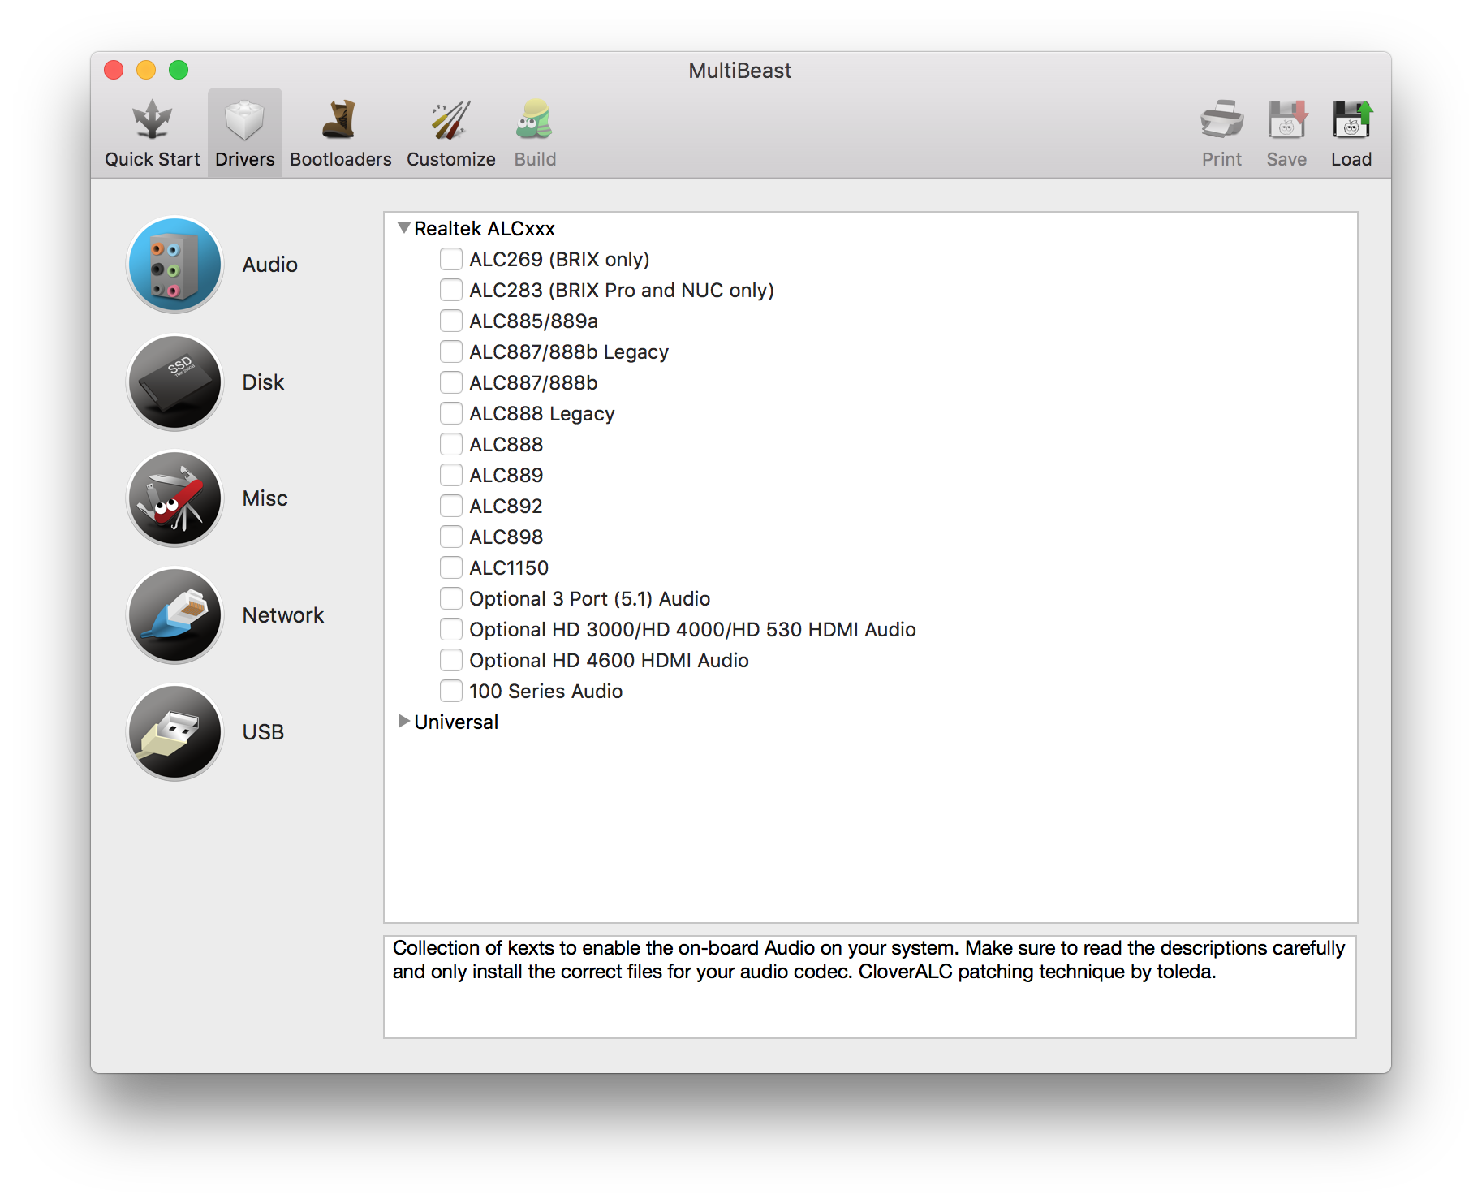Click the Save icon
The width and height of the screenshot is (1482, 1203).
(1286, 130)
